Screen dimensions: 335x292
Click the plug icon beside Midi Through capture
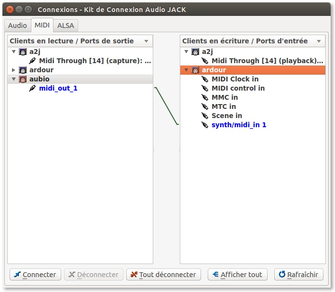32,61
